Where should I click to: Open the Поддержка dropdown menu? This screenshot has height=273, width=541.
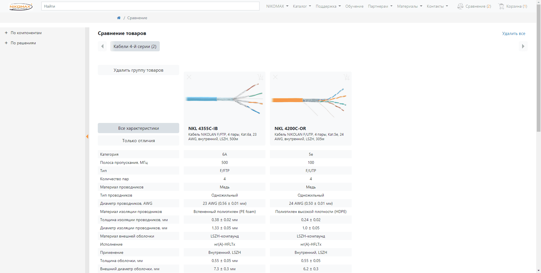click(x=328, y=6)
